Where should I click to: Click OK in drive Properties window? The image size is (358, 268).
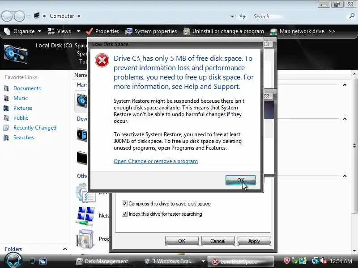(x=182, y=241)
